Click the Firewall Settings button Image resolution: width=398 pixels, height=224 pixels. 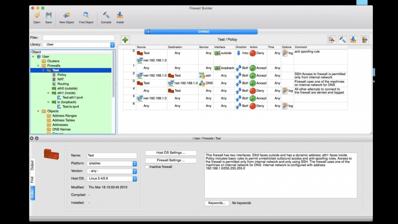point(171,160)
